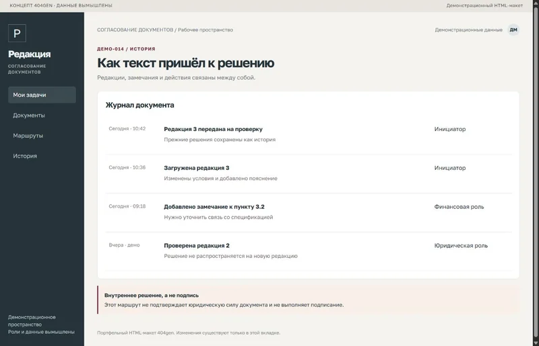Click КОНЦЕПТ 404GEN banner text

coord(61,5)
